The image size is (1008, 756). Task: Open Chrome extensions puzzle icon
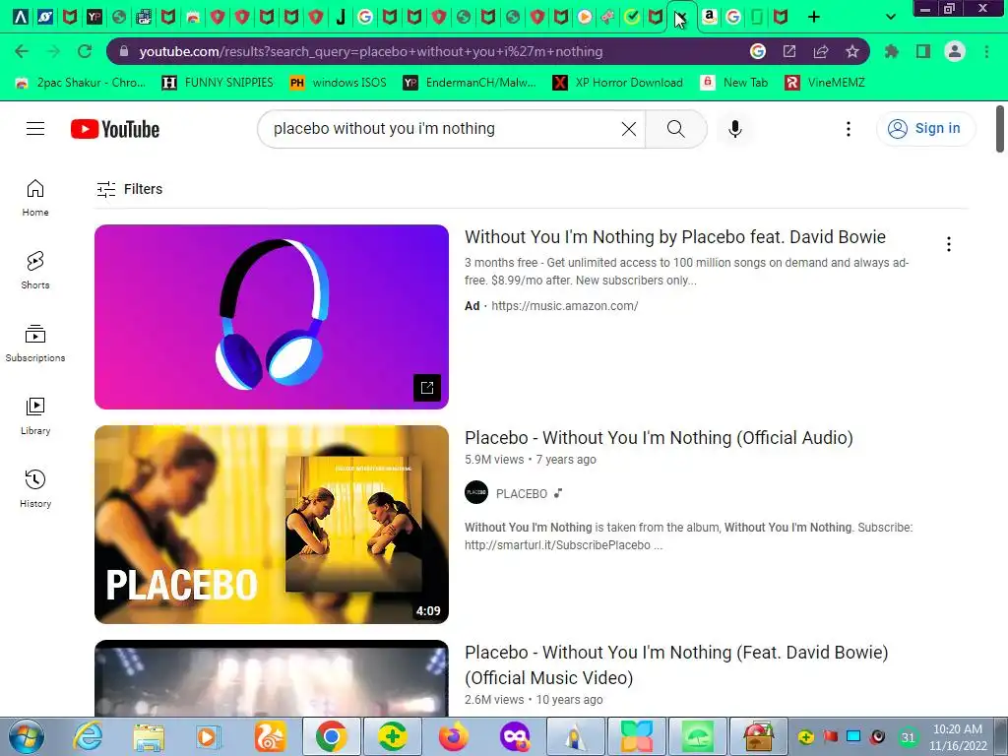point(892,51)
